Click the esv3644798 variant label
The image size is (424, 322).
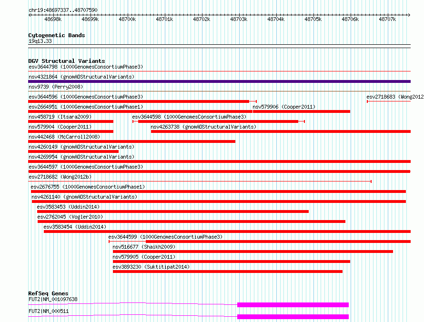pyautogui.click(x=86, y=67)
